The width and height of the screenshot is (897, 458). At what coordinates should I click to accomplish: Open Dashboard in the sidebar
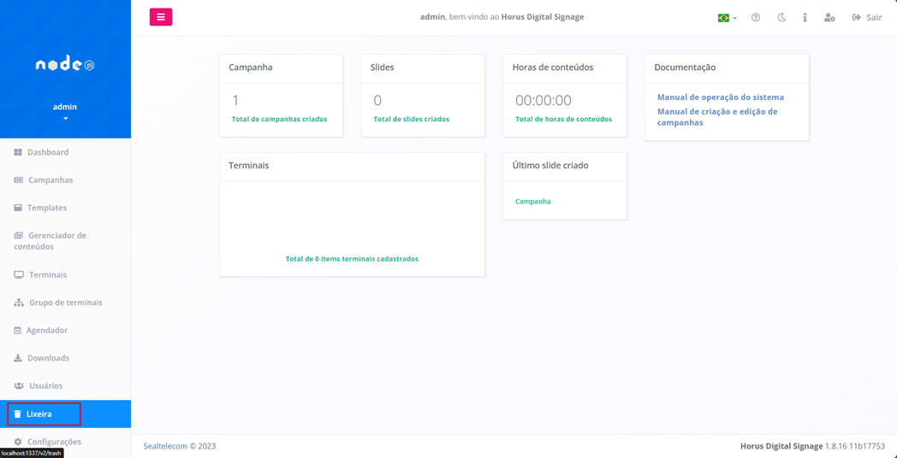pos(48,152)
